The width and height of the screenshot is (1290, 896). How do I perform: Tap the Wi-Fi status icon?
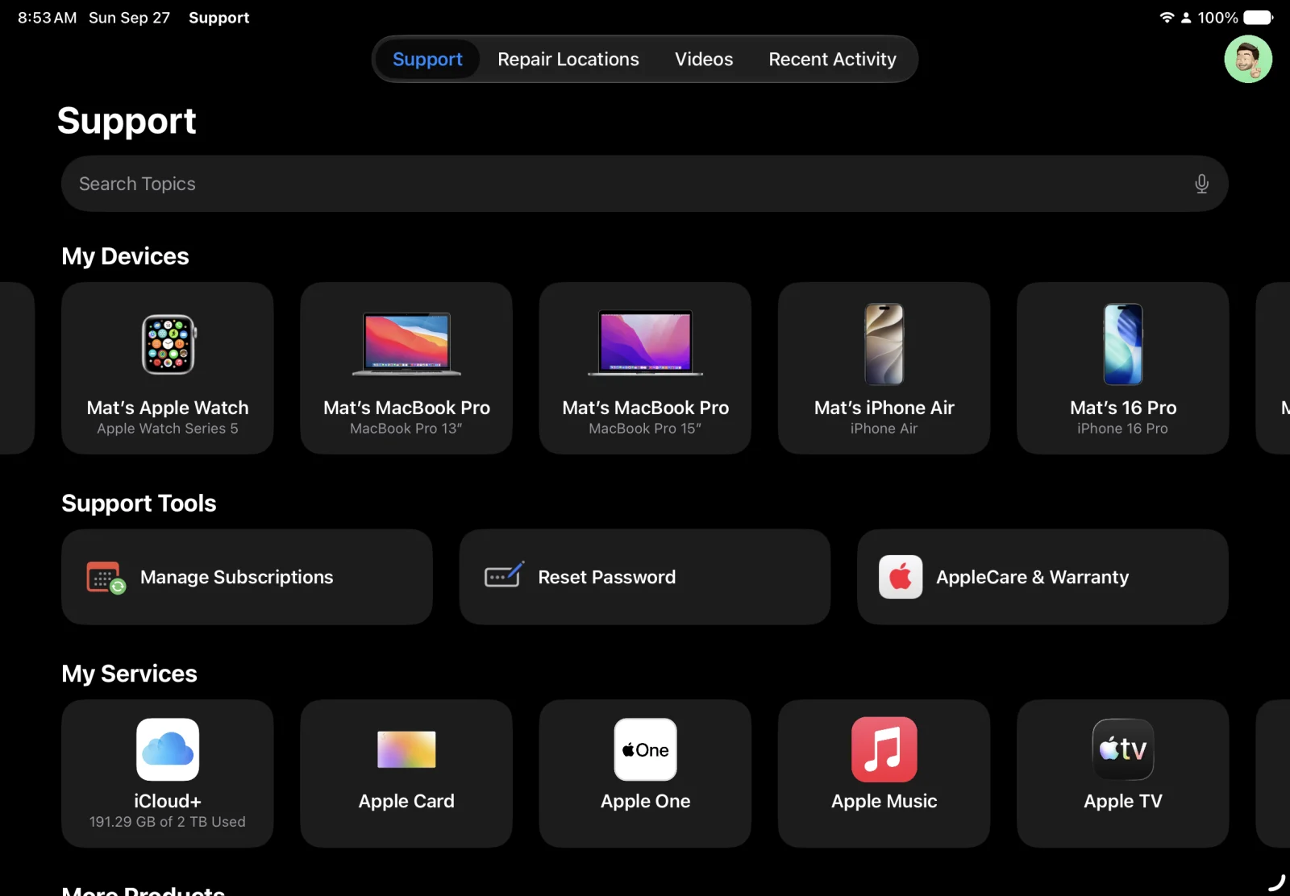(1166, 17)
